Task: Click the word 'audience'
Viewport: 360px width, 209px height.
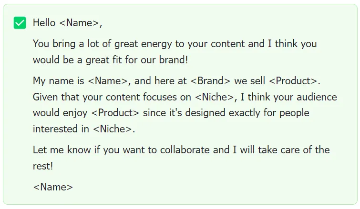Action: point(317,97)
